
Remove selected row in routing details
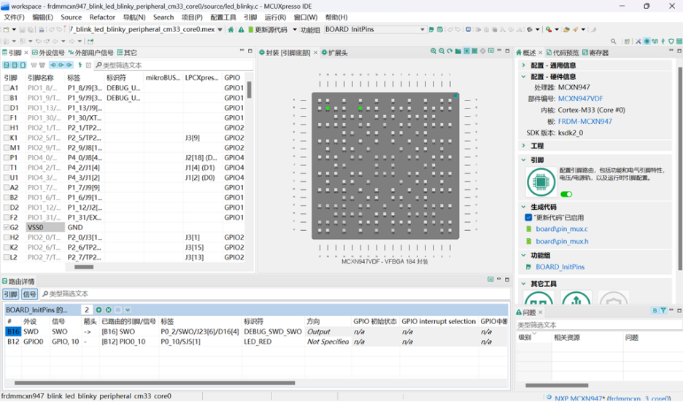tap(109, 310)
